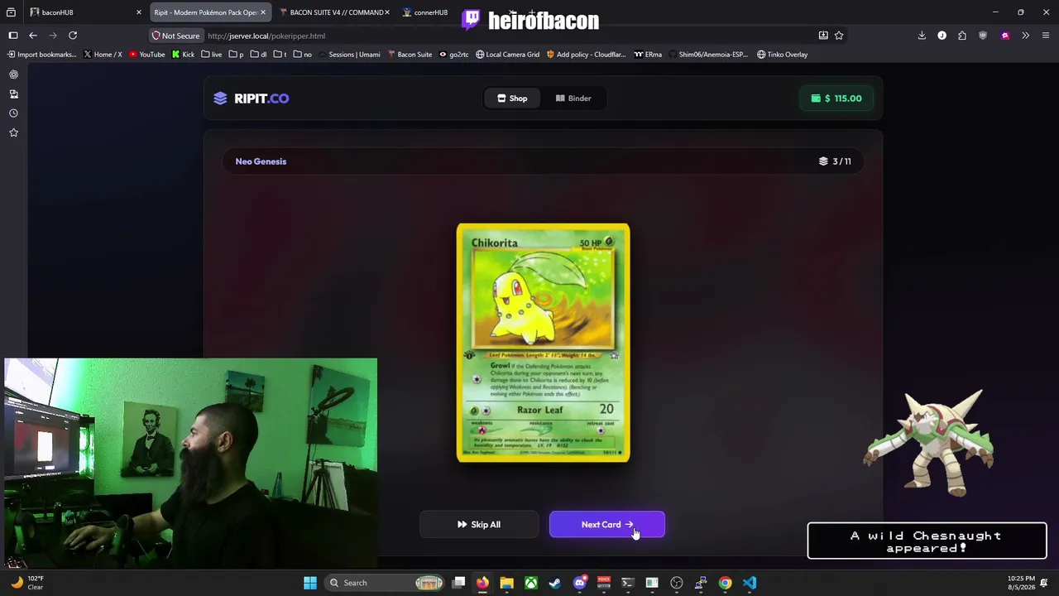Open the browser hamburger menu
Image resolution: width=1059 pixels, height=596 pixels.
click(1046, 36)
